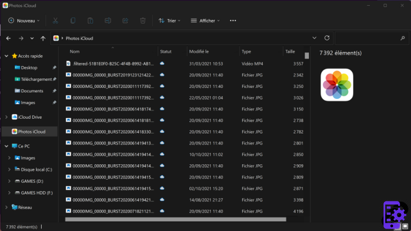Click the Copy icon in toolbar
Screen dimensions: 411x231
click(73, 21)
